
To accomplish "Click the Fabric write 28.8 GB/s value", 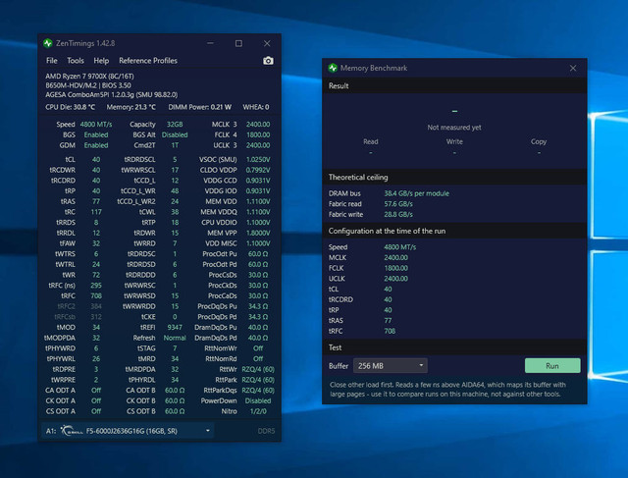I will point(398,214).
